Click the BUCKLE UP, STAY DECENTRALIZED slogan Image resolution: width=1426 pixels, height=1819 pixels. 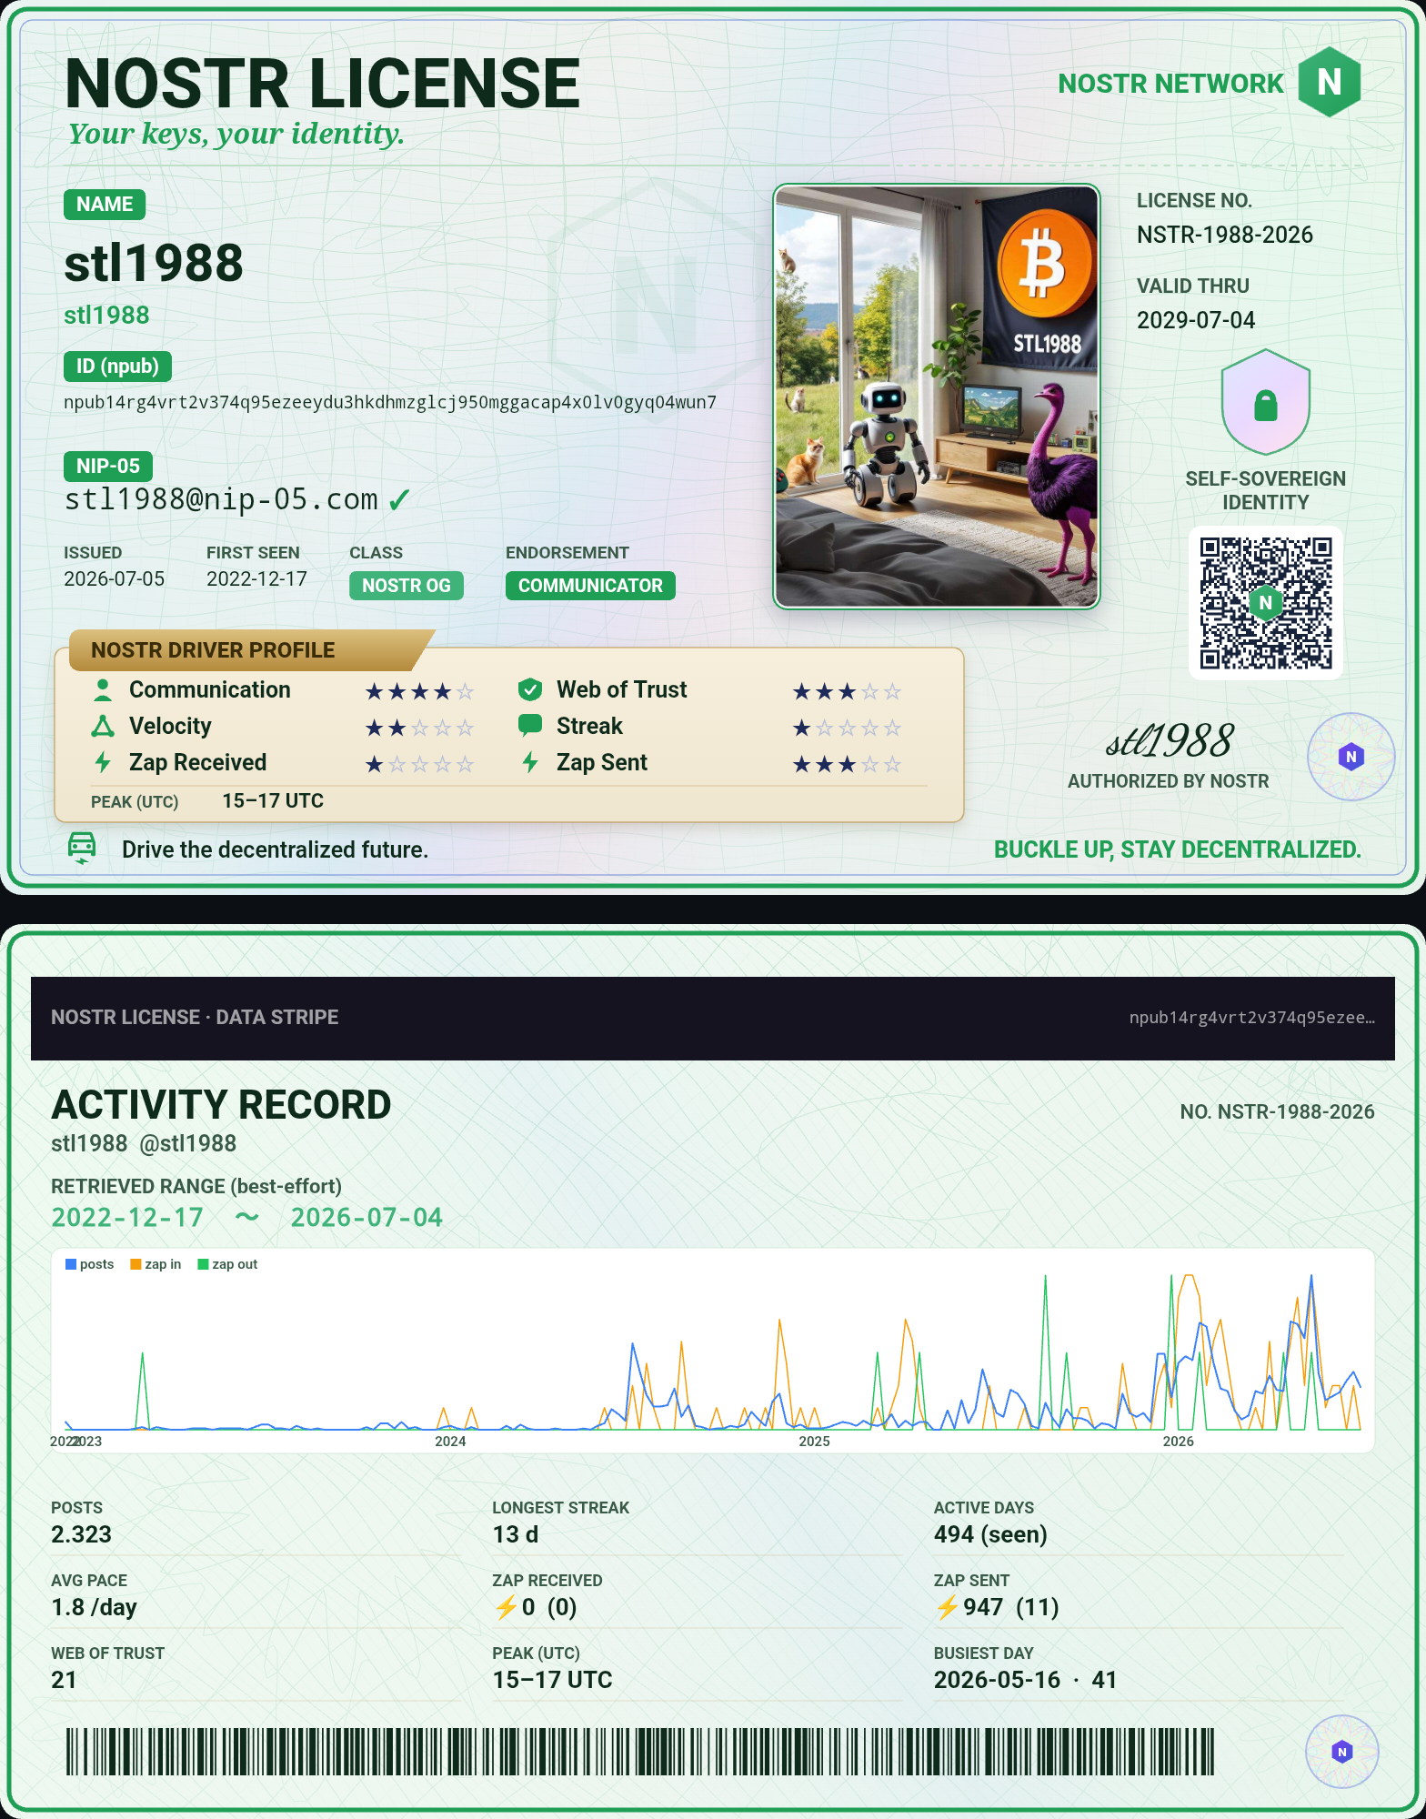(x=1178, y=849)
